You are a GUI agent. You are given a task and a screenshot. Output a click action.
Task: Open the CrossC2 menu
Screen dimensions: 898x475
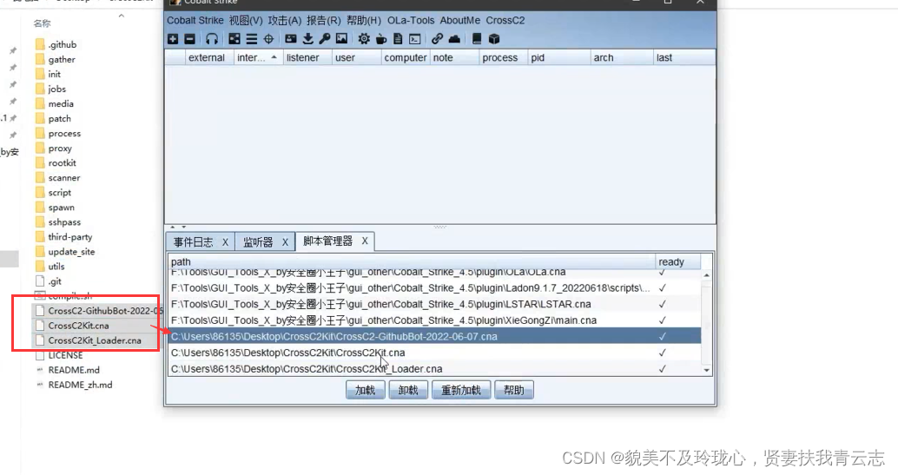pos(505,21)
